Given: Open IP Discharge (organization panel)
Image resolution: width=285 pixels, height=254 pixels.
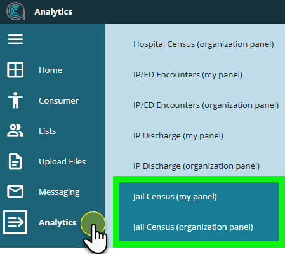Looking at the screenshot, I should 196,166.
